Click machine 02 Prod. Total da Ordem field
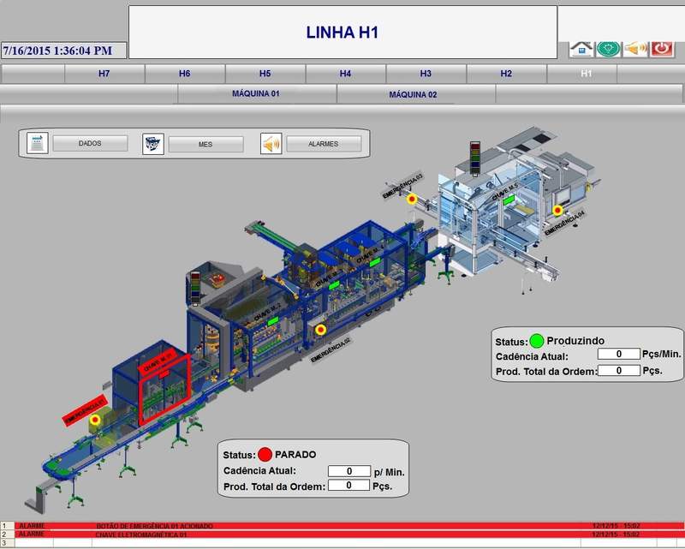685x549 pixels. click(618, 370)
